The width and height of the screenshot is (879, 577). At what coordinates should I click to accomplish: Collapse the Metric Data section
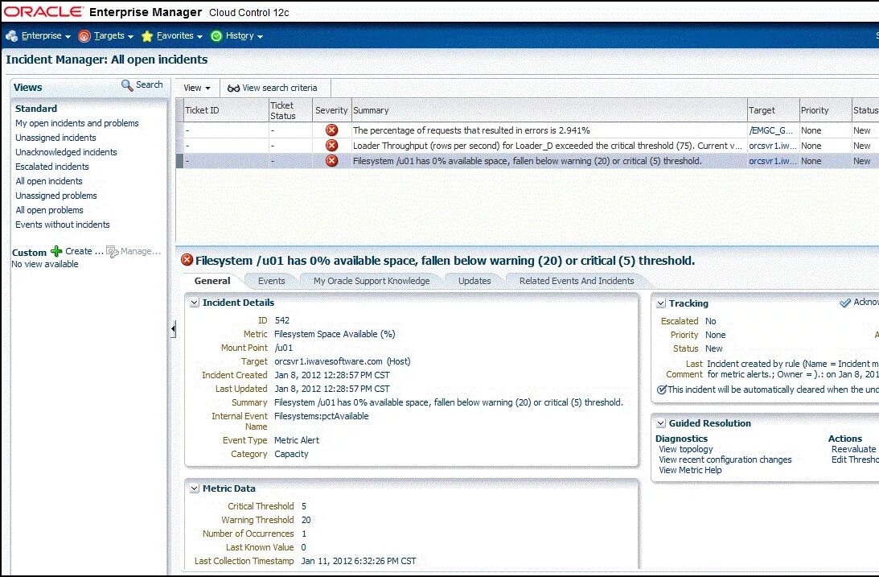pyautogui.click(x=195, y=488)
